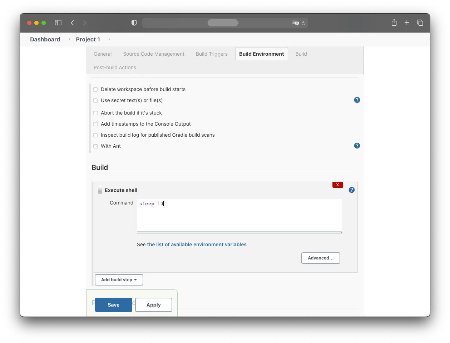
Task: Click inside the Command text area
Action: (x=239, y=215)
